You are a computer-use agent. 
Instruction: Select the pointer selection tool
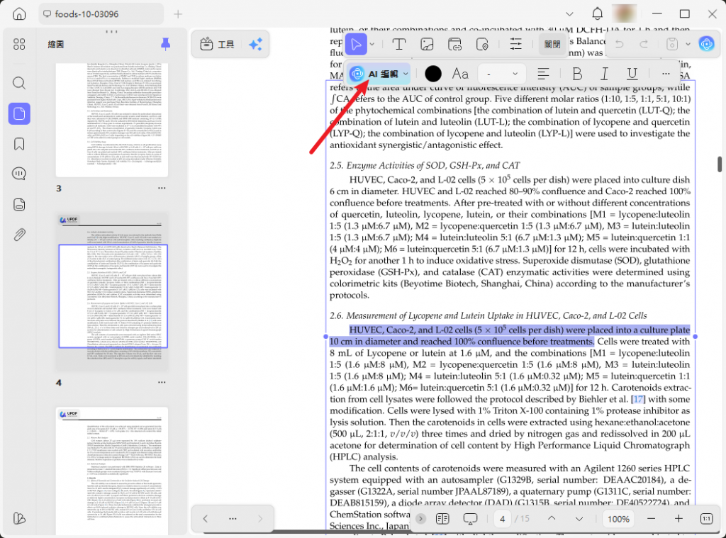[356, 44]
